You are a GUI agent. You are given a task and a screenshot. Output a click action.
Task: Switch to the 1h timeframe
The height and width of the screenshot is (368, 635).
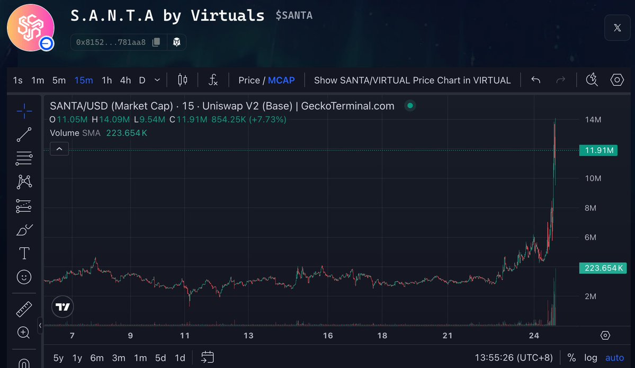coord(106,80)
